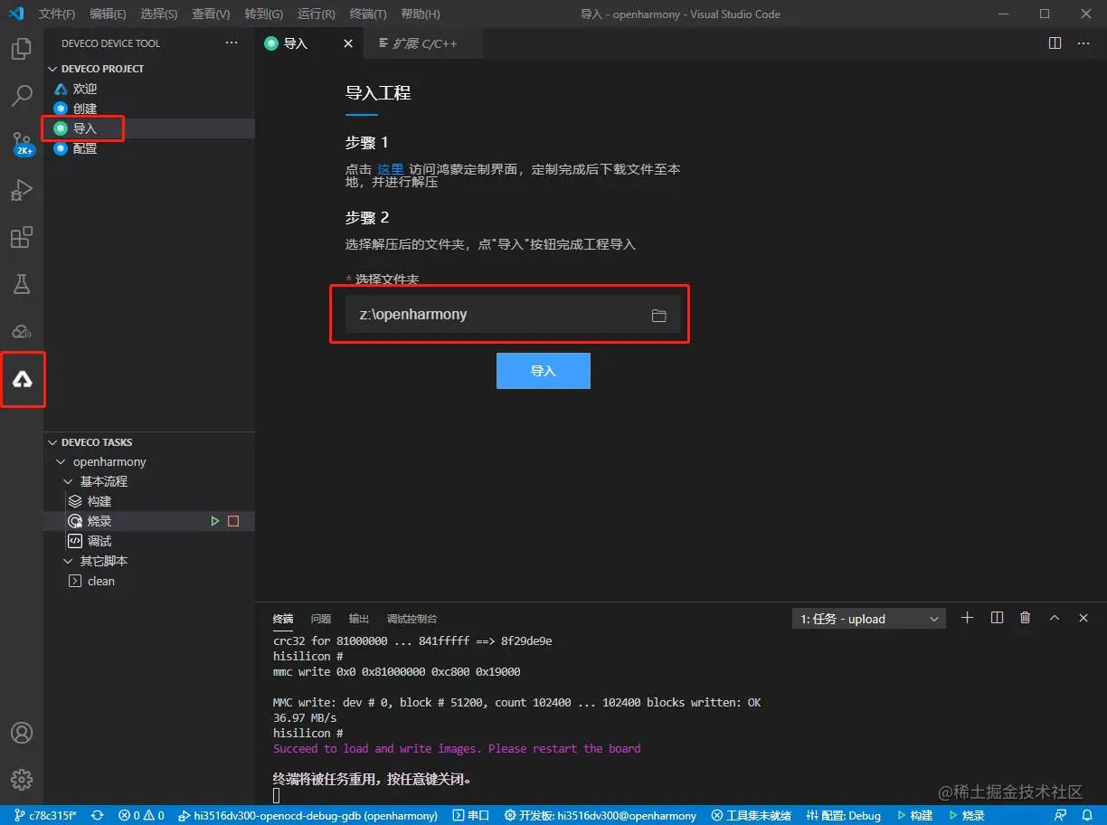Stop the 烧录 task with red square icon

click(x=233, y=521)
